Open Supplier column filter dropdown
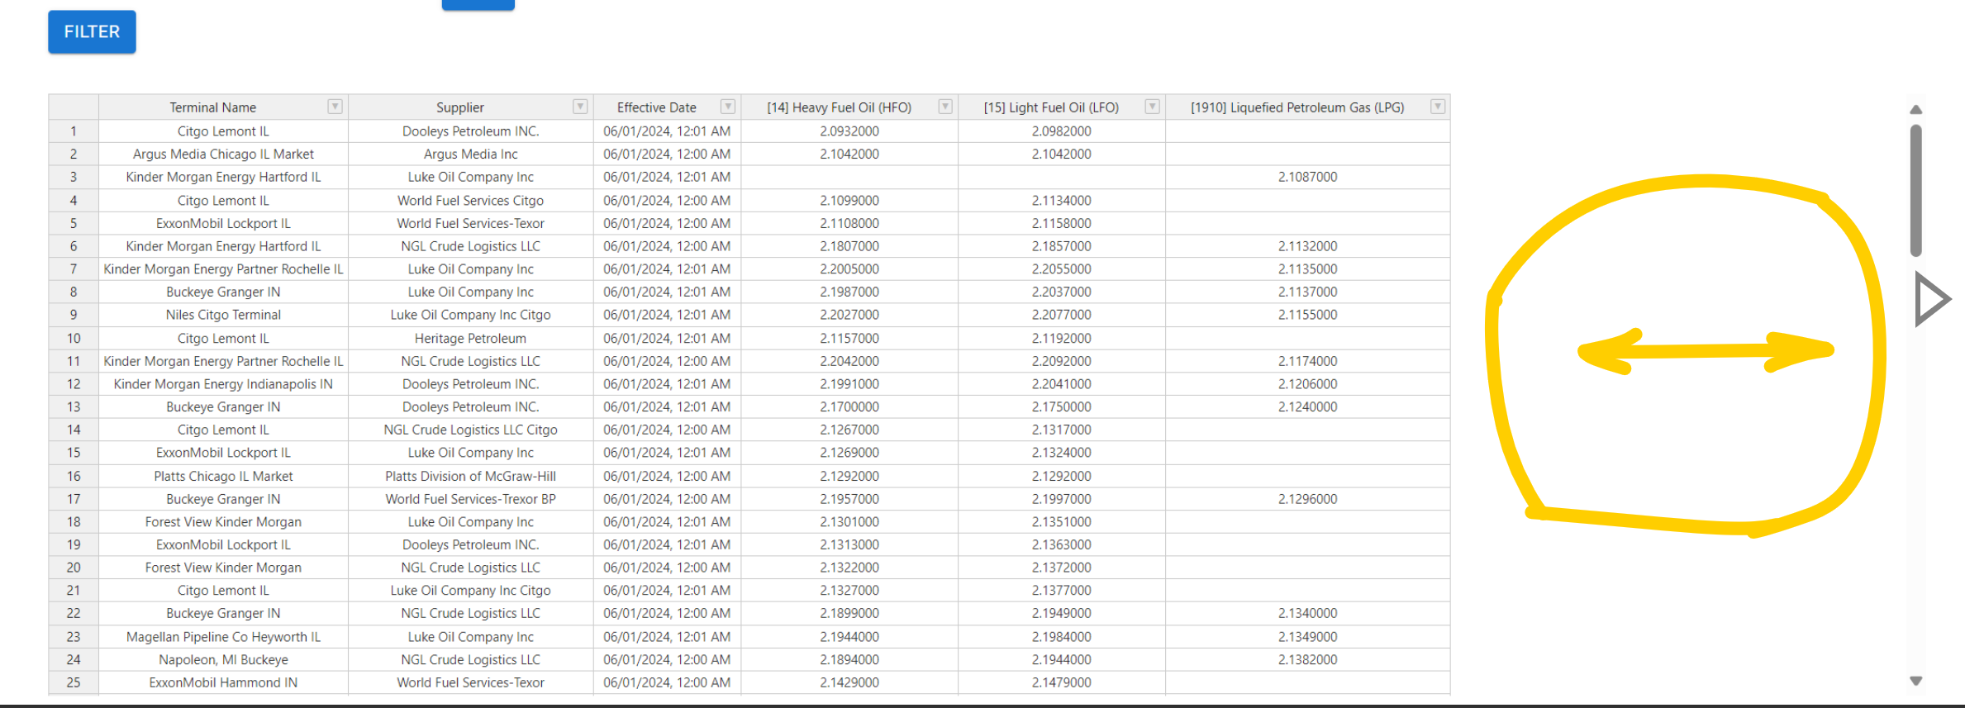The height and width of the screenshot is (708, 1965). click(x=580, y=107)
